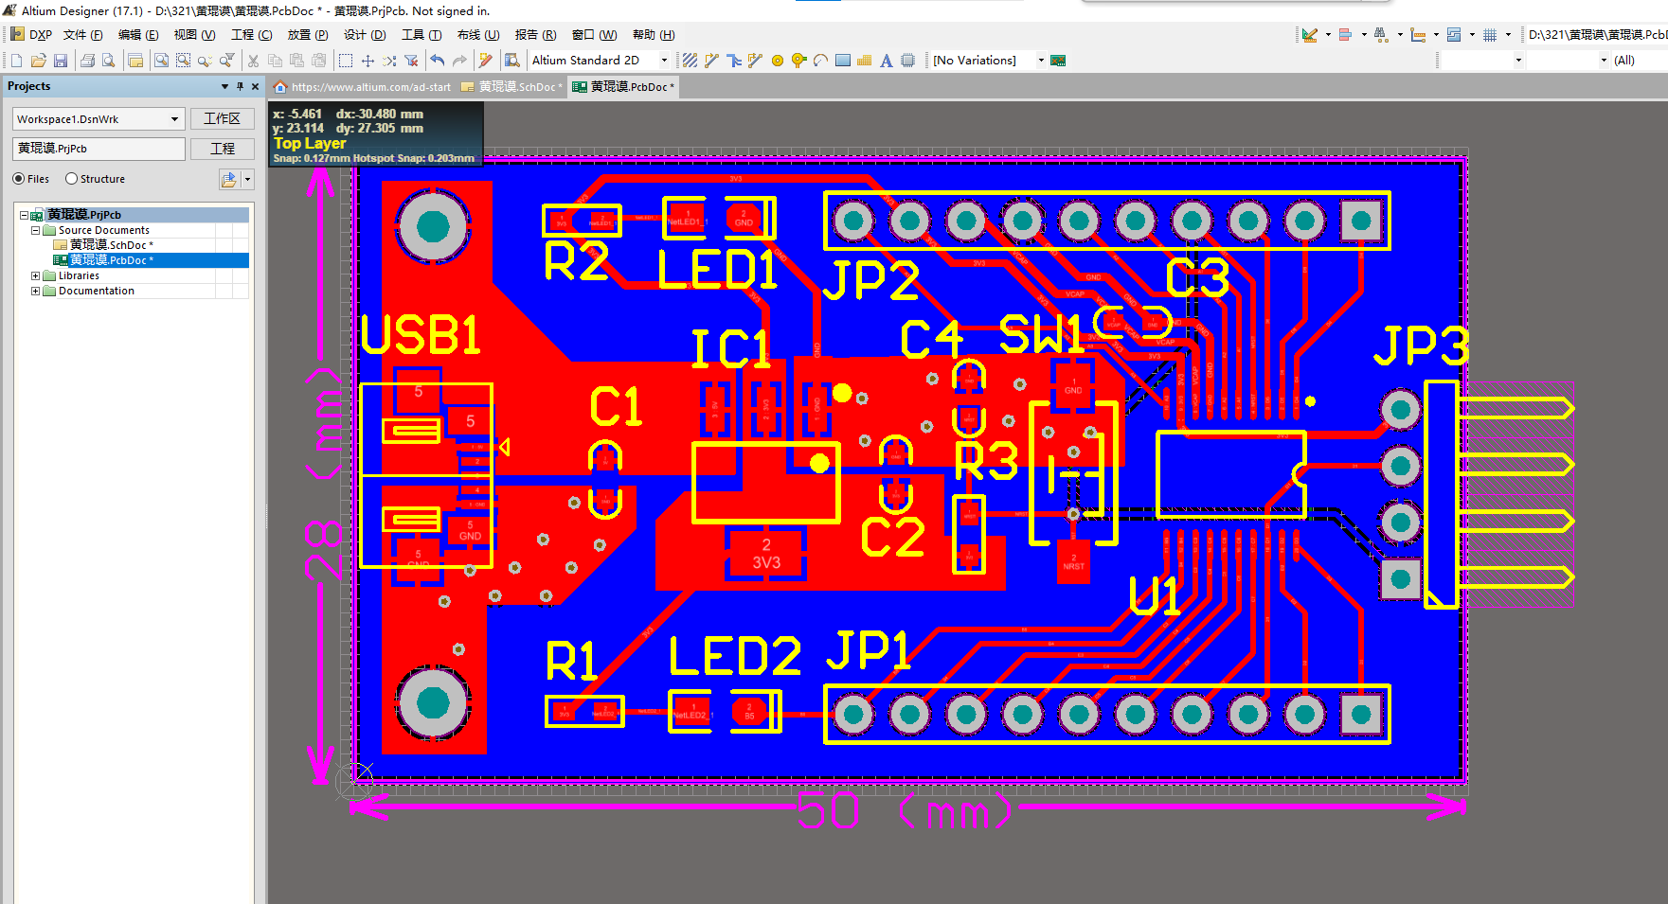This screenshot has width=1668, height=904.
Task: Open the 设计 (D) menu
Action: point(365,35)
